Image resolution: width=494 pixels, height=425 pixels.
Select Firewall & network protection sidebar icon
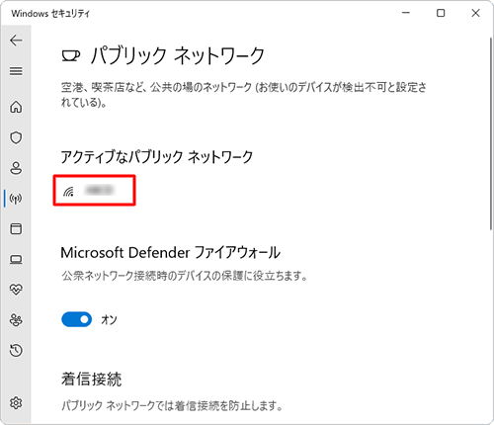[16, 199]
